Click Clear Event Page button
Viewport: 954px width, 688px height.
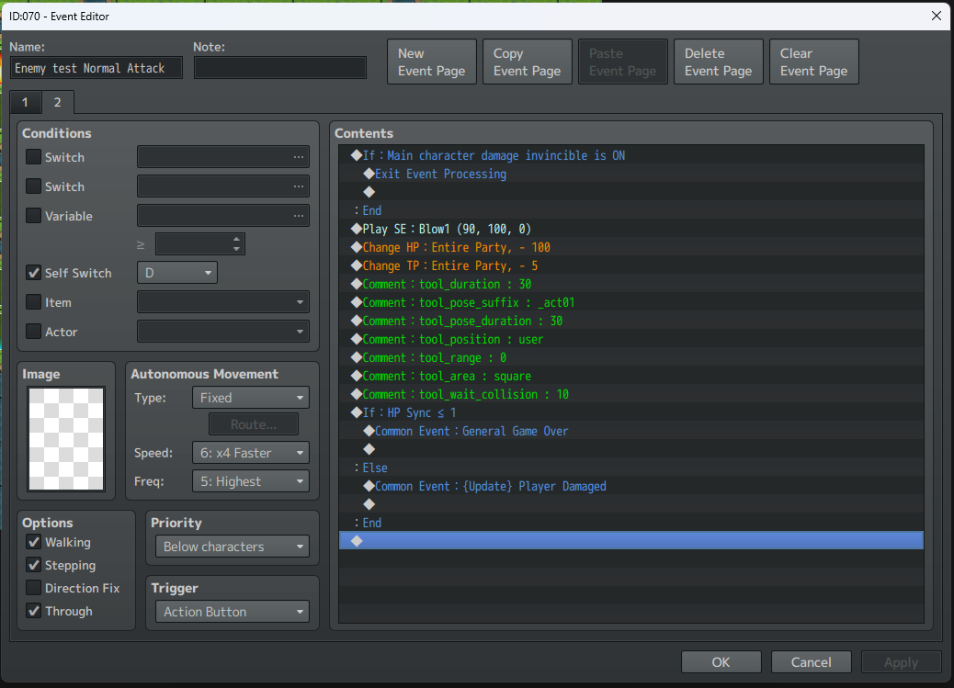tap(813, 62)
